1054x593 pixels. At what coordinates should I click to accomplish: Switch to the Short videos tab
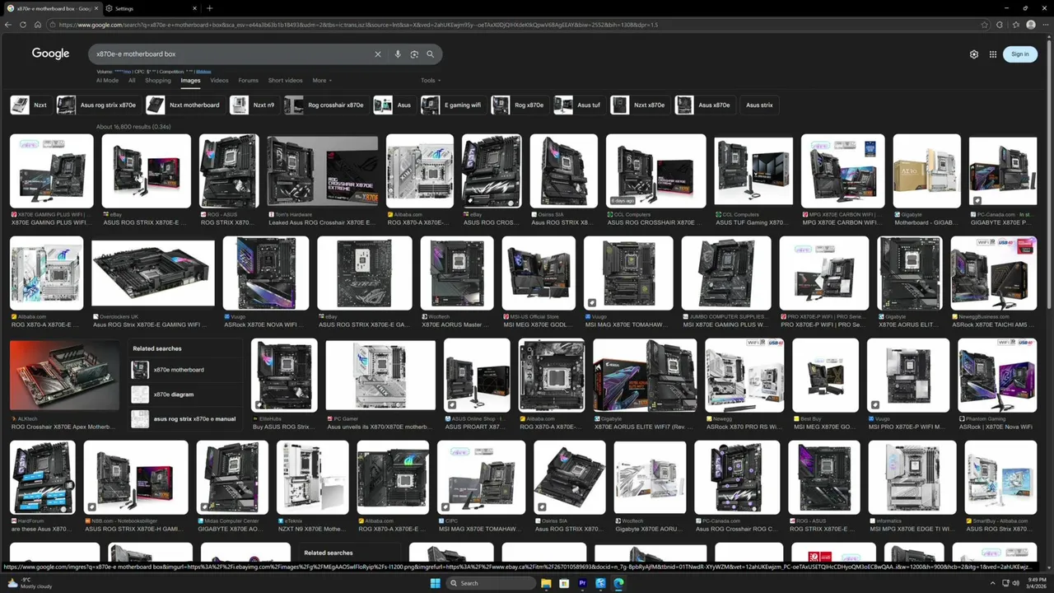click(x=285, y=81)
